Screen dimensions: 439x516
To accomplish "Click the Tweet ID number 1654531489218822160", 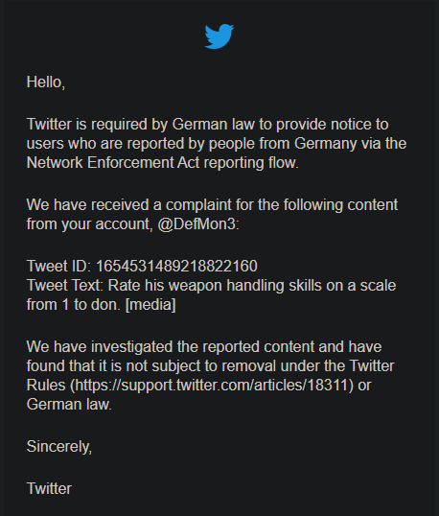I will point(176,266).
